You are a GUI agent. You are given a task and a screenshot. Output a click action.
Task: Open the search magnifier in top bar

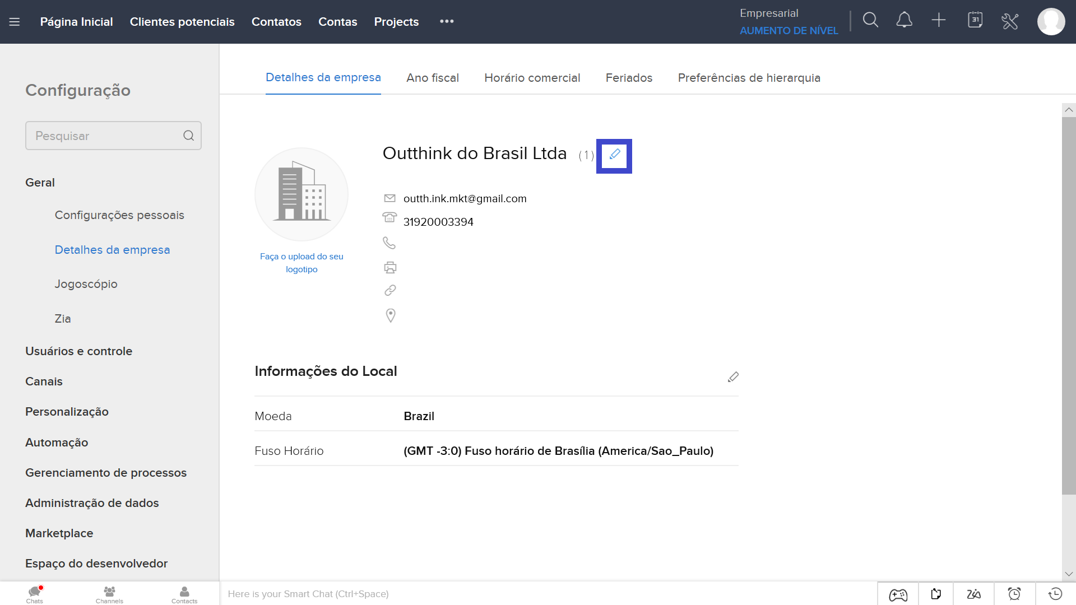point(870,21)
